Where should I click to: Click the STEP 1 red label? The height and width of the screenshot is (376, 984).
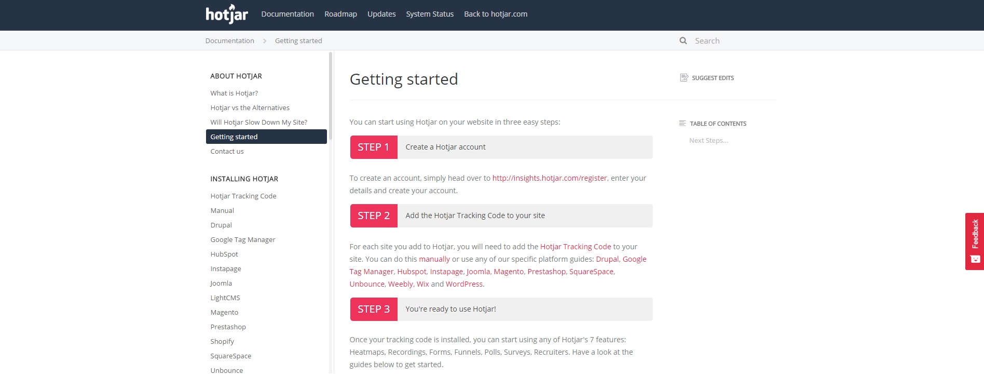374,147
